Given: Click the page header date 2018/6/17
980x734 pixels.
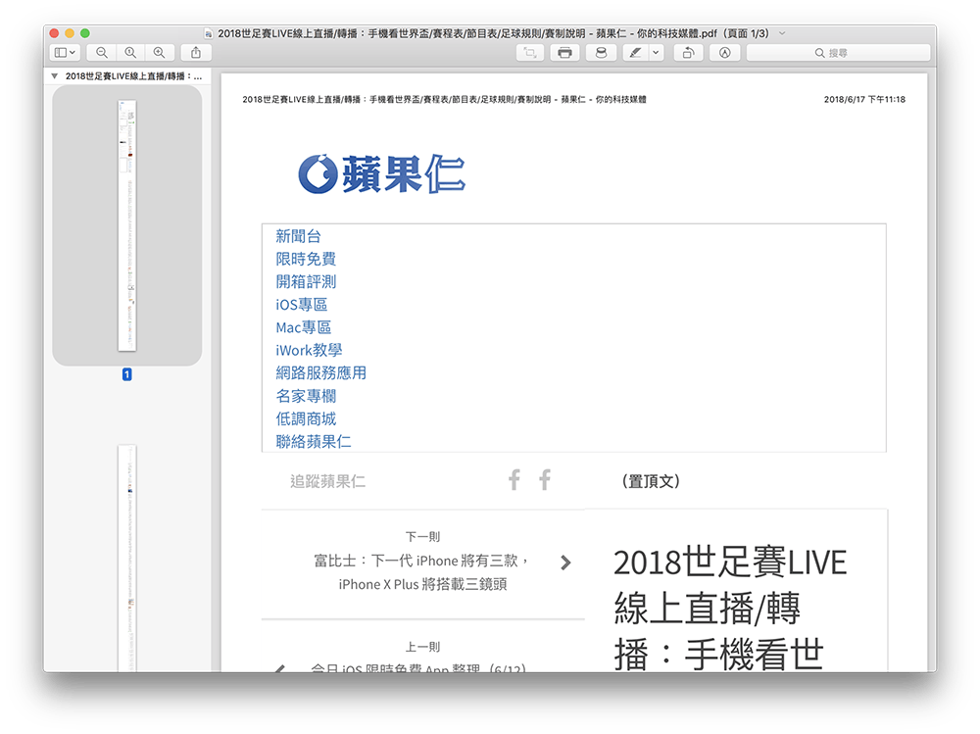Looking at the screenshot, I should [864, 99].
